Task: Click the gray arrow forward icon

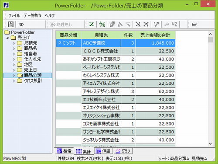Action: [x=167, y=24]
